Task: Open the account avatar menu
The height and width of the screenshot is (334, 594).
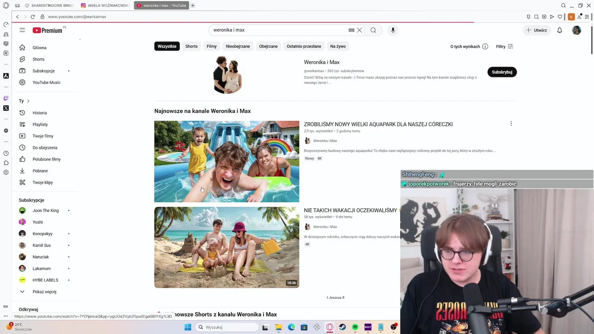Action: coord(576,30)
